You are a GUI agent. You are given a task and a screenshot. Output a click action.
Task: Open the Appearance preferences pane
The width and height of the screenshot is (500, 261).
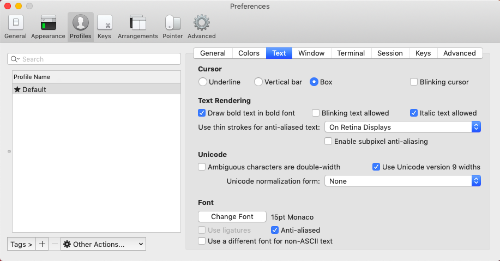[x=48, y=27]
